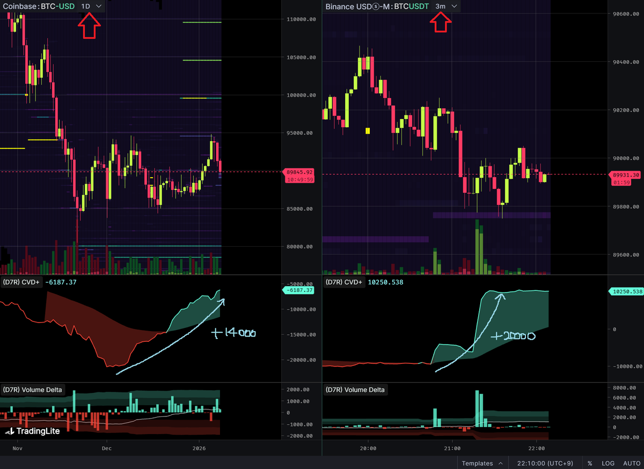
Task: Click the 95000.00 price axis label
Action: tap(301, 133)
